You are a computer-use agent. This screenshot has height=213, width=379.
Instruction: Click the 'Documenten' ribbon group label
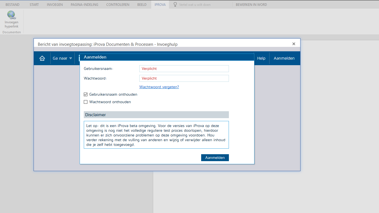(x=12, y=32)
